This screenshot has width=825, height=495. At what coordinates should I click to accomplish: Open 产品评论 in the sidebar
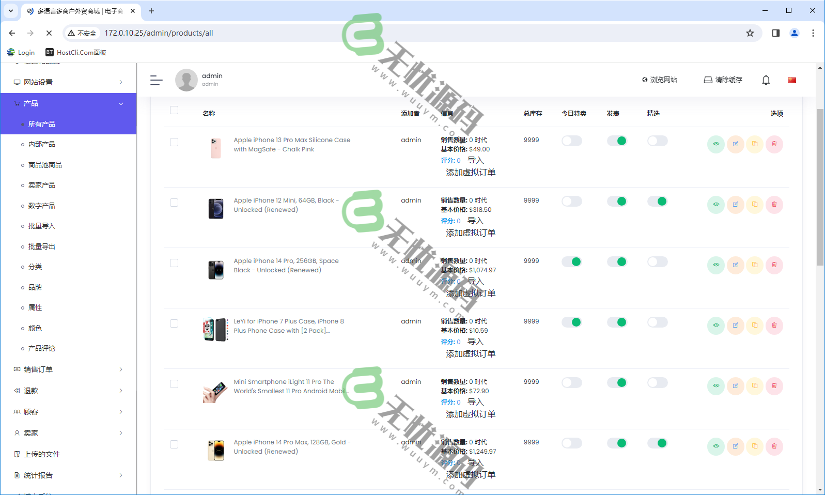point(41,348)
